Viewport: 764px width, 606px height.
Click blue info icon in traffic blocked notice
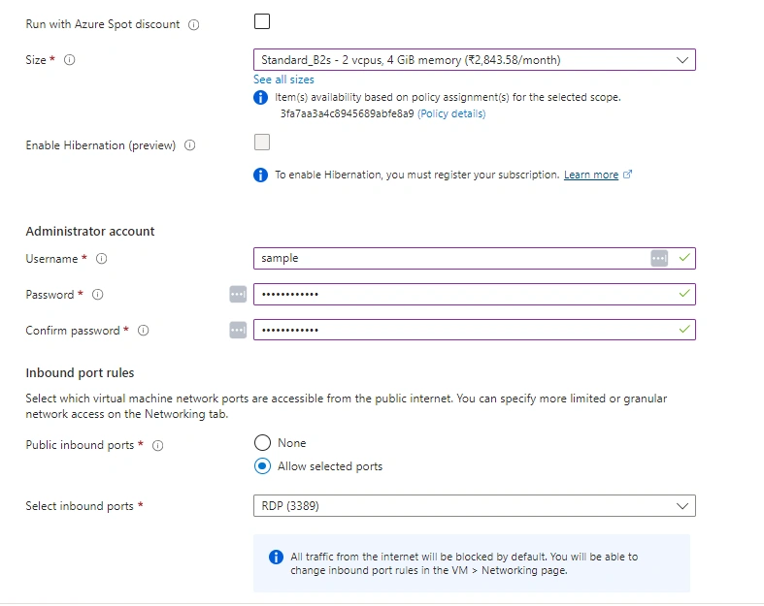pyautogui.click(x=277, y=557)
